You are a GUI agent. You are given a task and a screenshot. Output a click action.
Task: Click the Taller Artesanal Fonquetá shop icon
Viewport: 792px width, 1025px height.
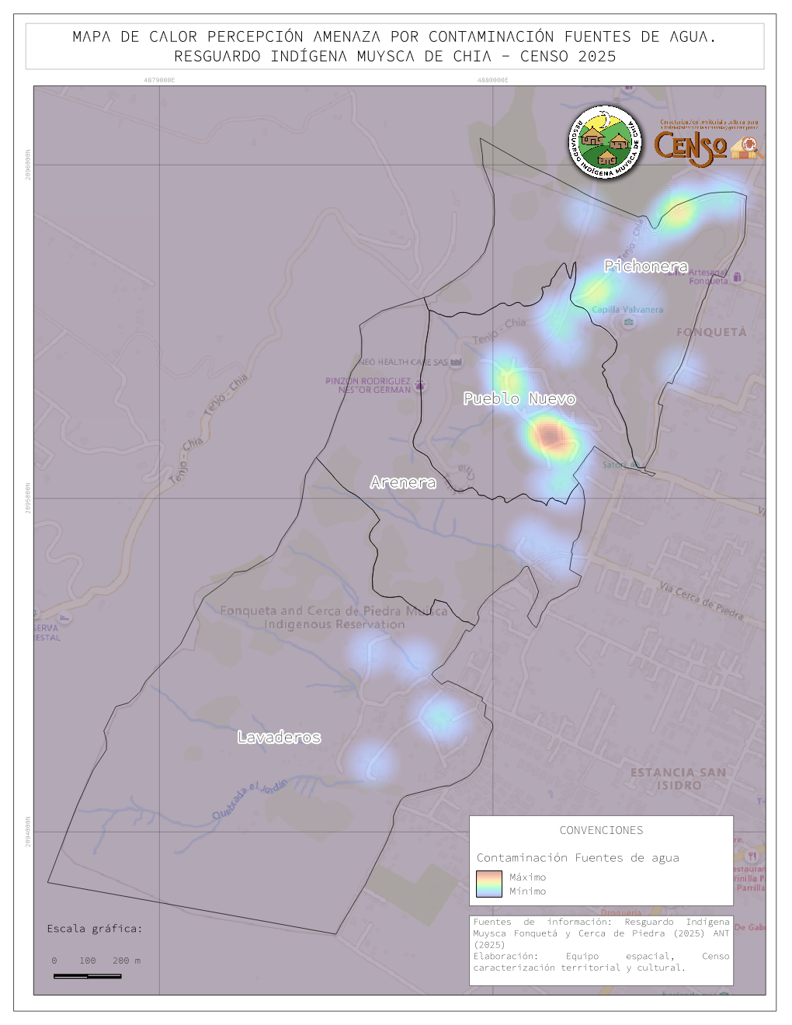(x=737, y=276)
